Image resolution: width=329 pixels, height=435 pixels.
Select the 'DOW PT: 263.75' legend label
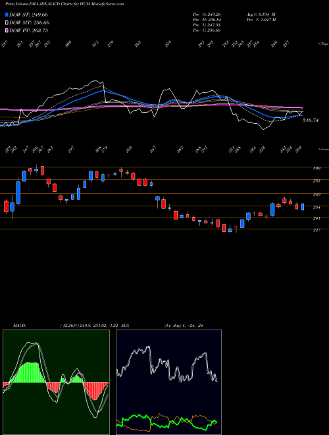tap(28, 30)
